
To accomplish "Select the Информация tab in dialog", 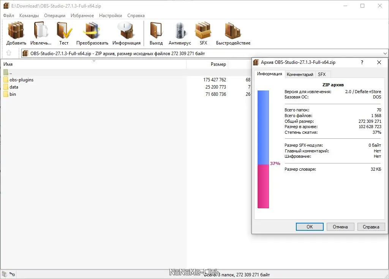I will coord(269,74).
